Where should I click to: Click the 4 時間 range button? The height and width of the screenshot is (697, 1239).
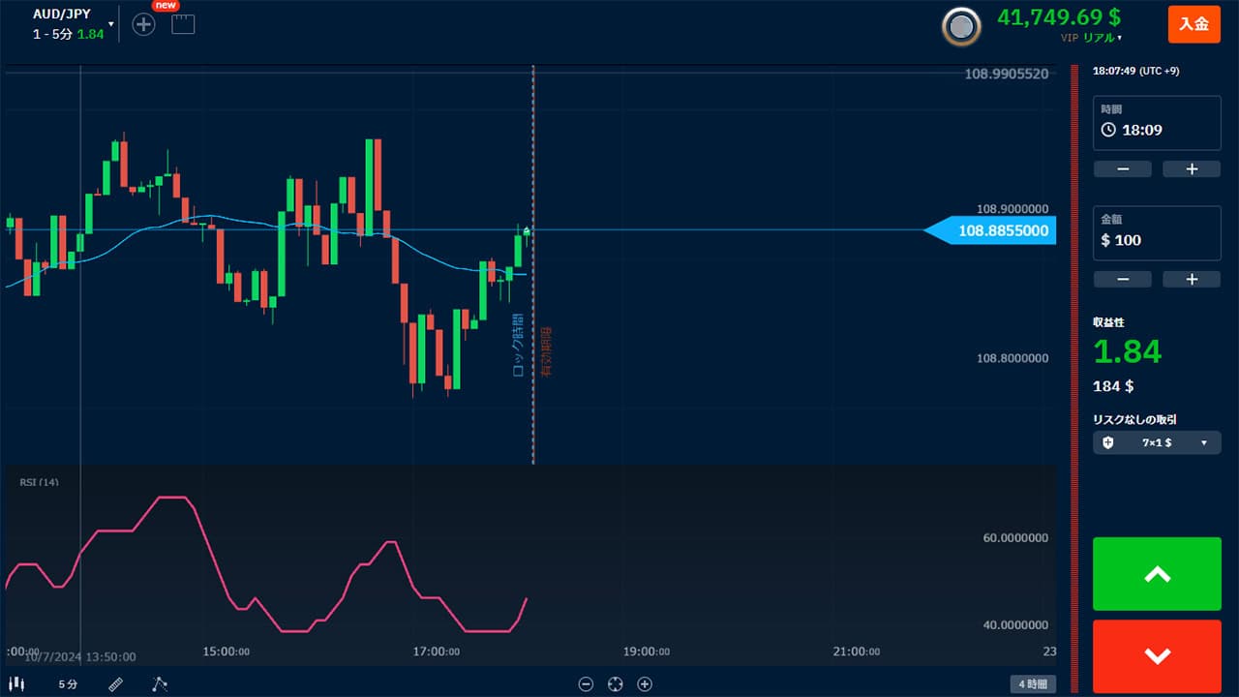(x=1032, y=684)
